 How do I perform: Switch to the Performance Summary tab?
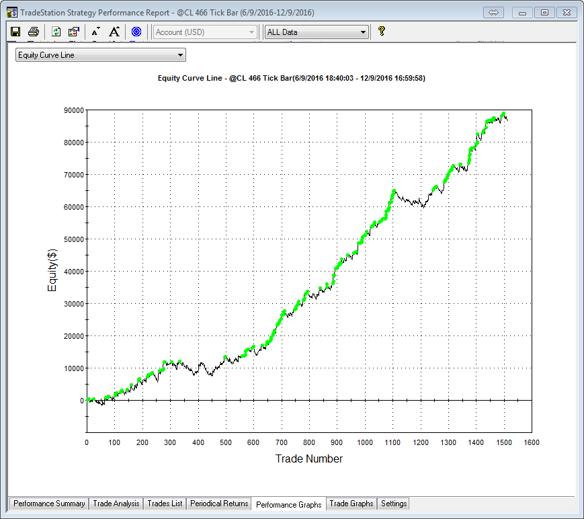coord(49,504)
